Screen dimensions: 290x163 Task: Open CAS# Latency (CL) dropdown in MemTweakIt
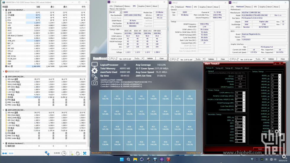[244, 93]
